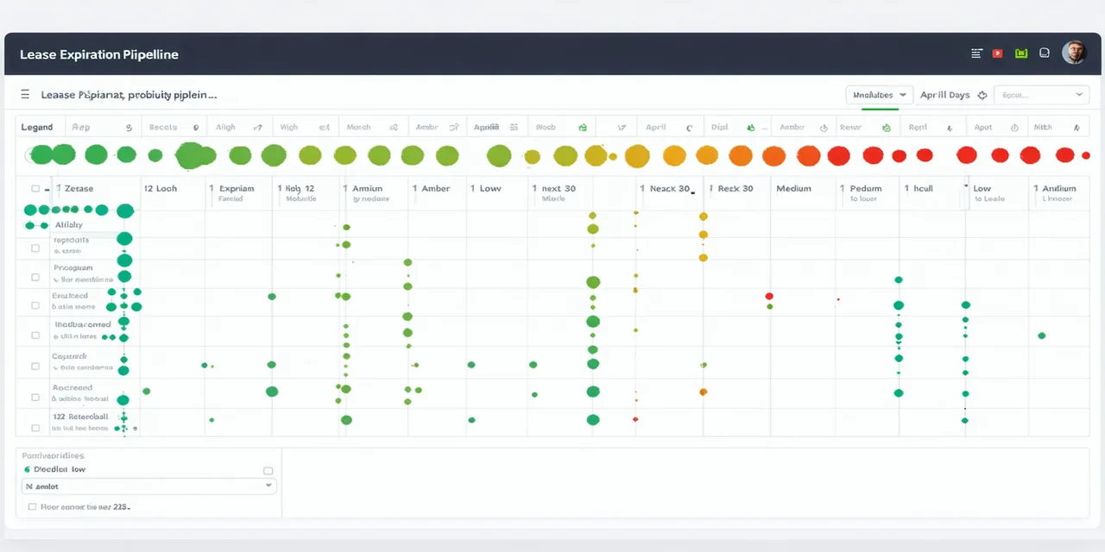This screenshot has height=552, width=1105.
Task: Click the Aprill Days label
Action: tap(944, 95)
